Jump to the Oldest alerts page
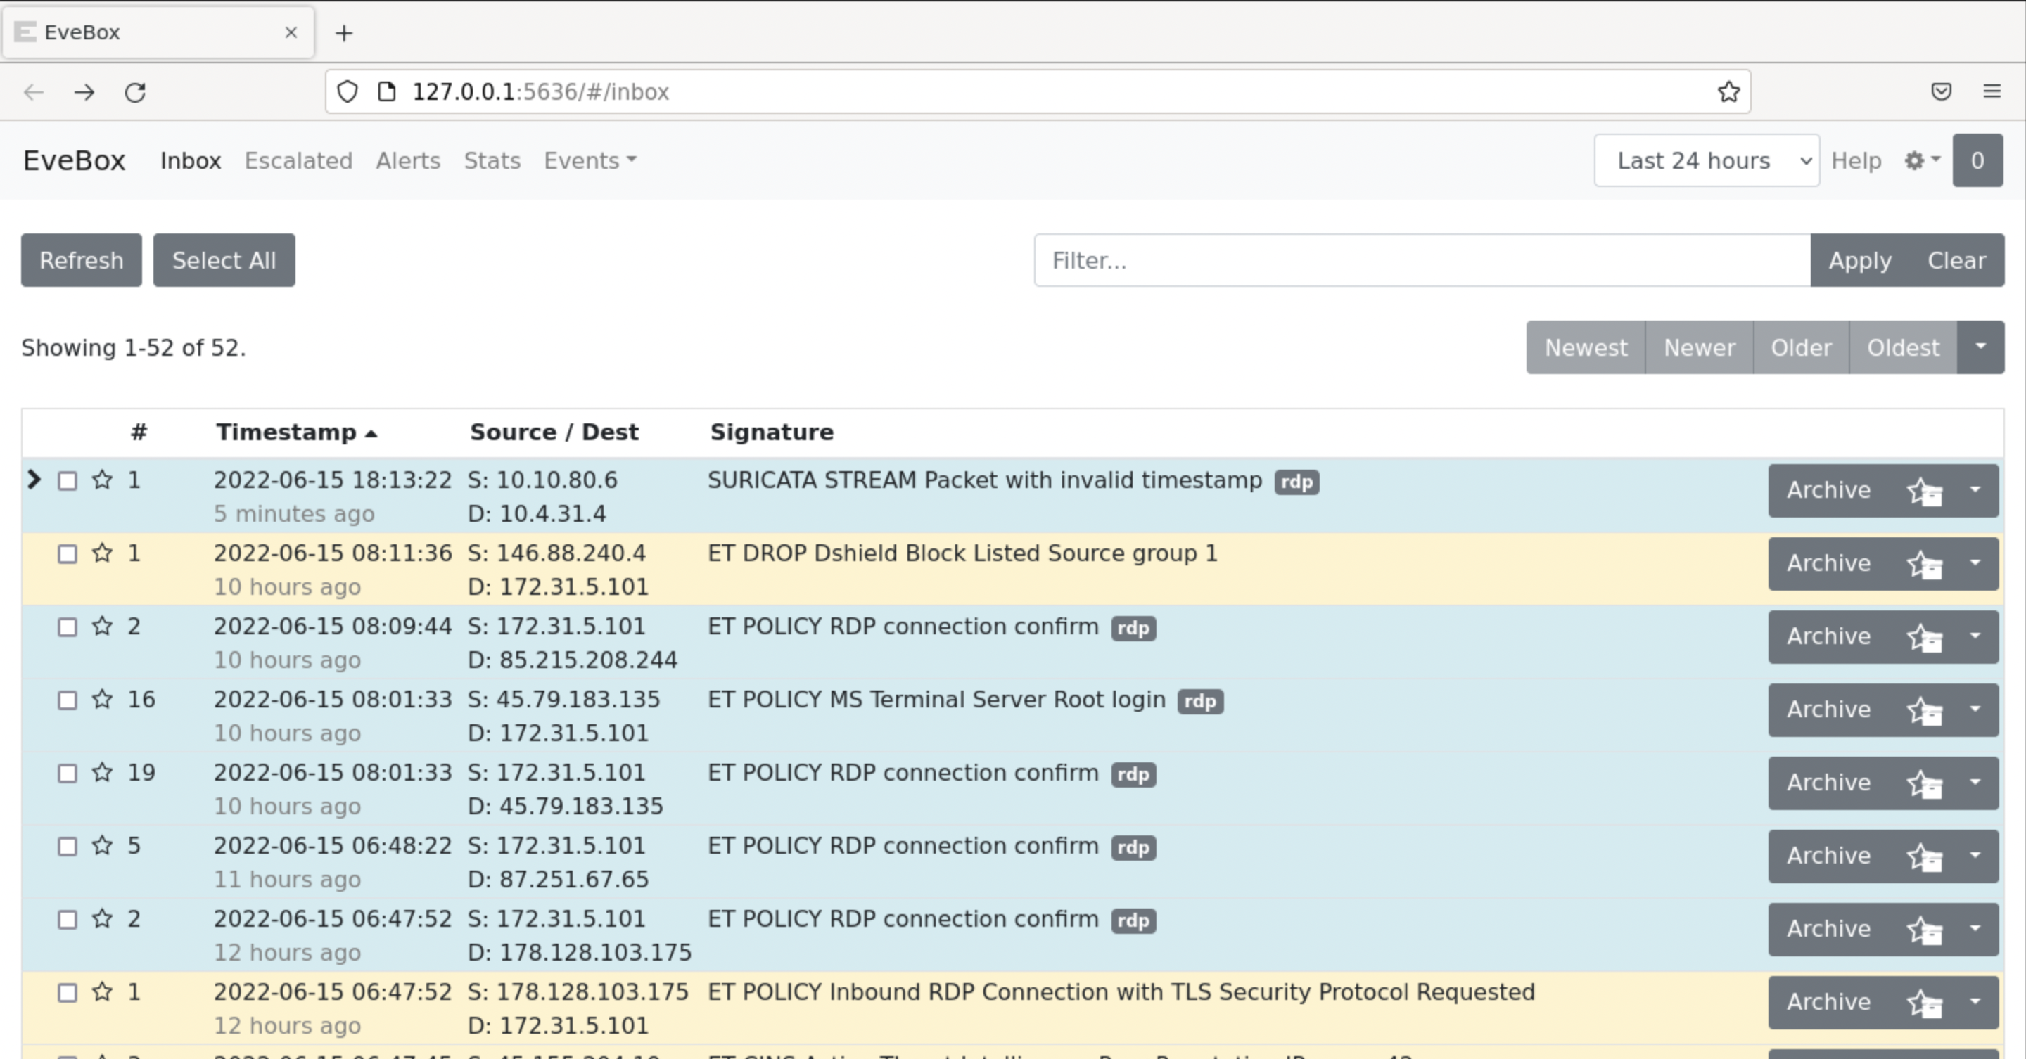The width and height of the screenshot is (2026, 1059). click(1904, 347)
